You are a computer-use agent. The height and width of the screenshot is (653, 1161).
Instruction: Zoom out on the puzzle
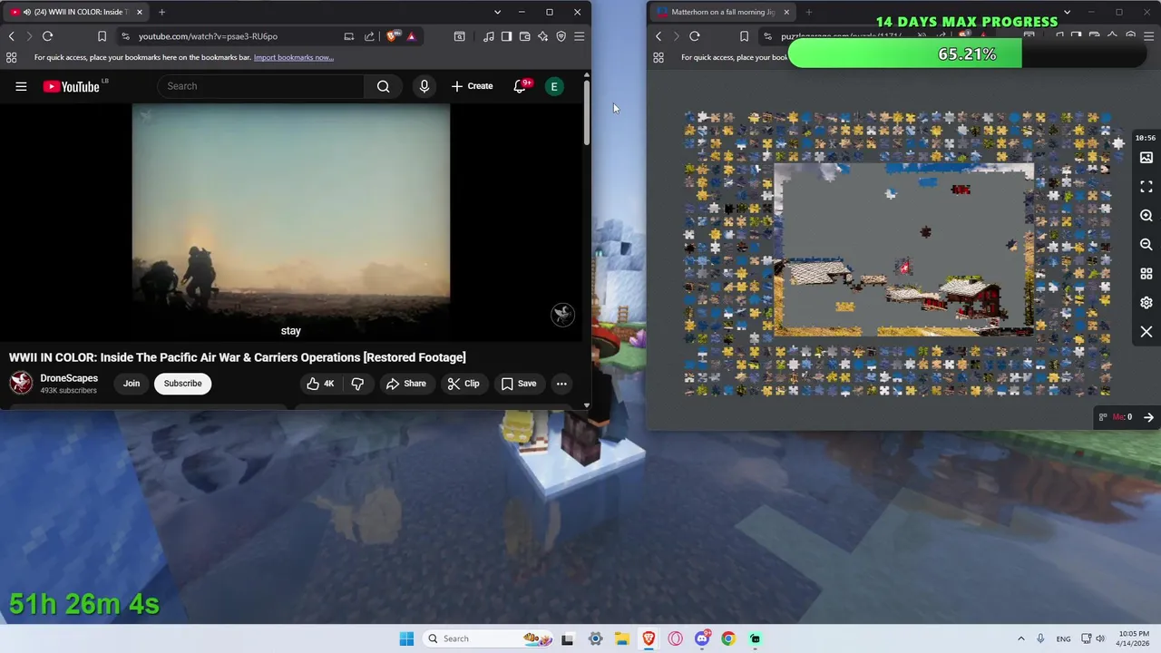click(1146, 245)
